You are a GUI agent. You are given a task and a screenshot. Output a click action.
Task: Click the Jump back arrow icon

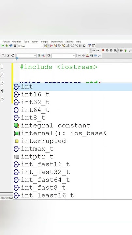(x=94, y=51)
